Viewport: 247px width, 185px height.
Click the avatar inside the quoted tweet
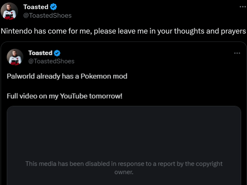pos(15,57)
